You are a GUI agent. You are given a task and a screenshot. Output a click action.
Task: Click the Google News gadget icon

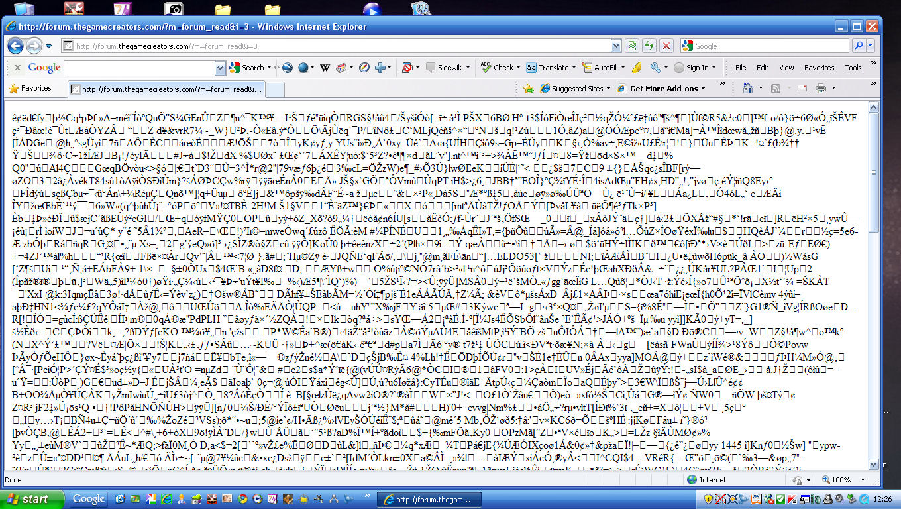click(343, 68)
